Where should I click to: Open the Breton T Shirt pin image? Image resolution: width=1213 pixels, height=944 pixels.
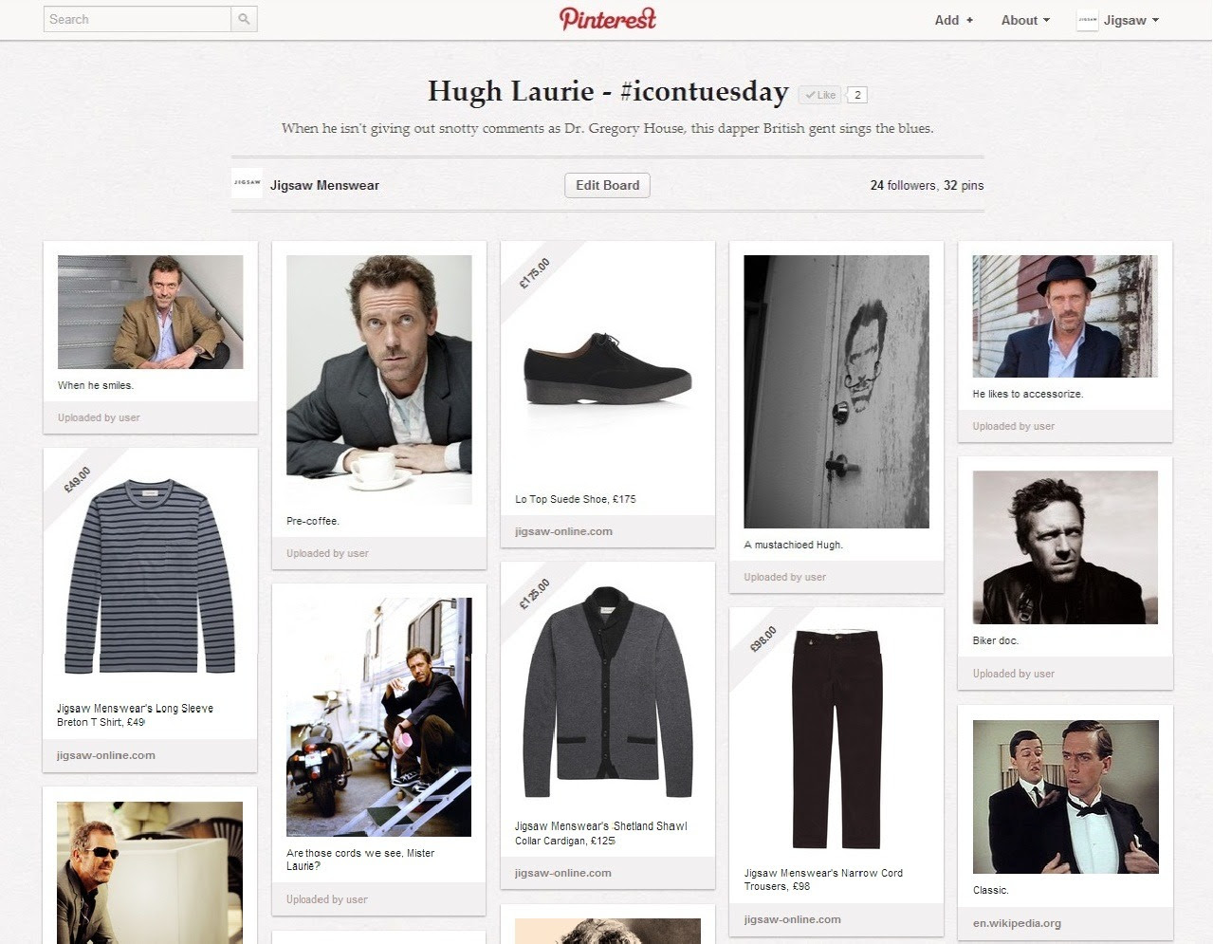tap(150, 578)
